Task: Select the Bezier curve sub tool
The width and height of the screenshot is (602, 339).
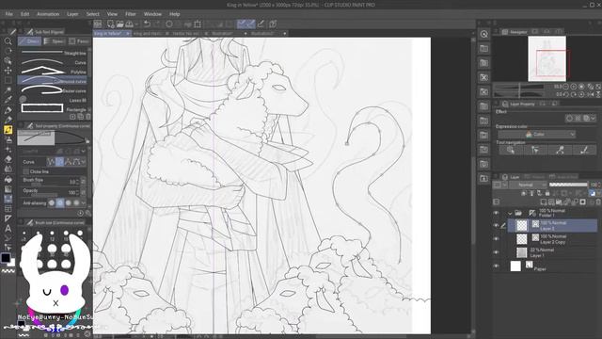Action: pos(53,90)
